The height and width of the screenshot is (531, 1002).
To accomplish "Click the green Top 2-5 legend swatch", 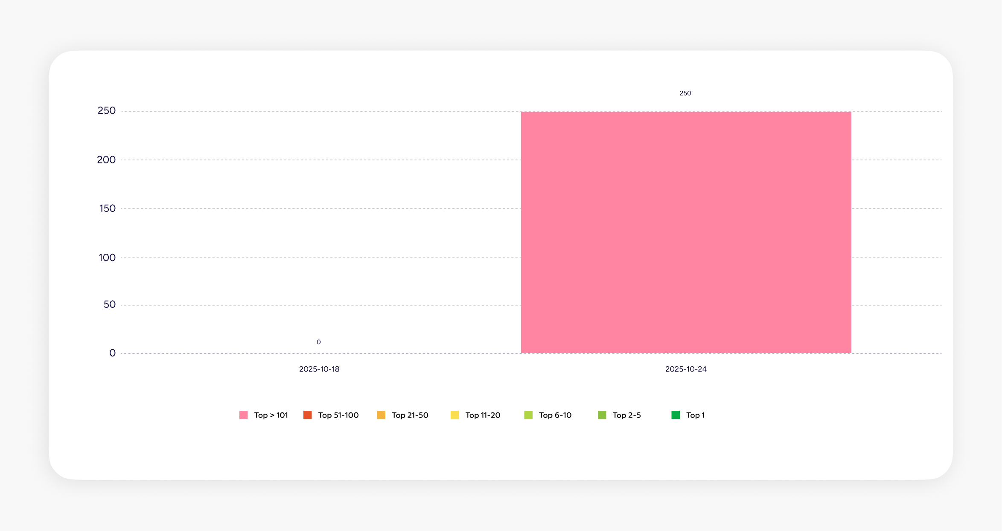I will point(602,415).
